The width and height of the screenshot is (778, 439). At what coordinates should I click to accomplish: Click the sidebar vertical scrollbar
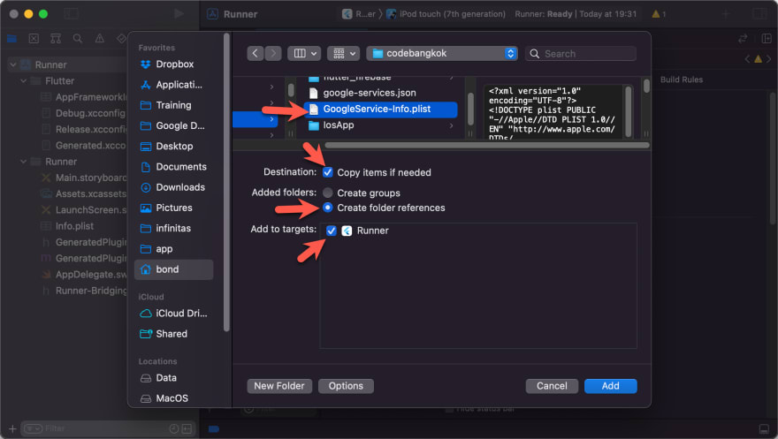point(226,182)
